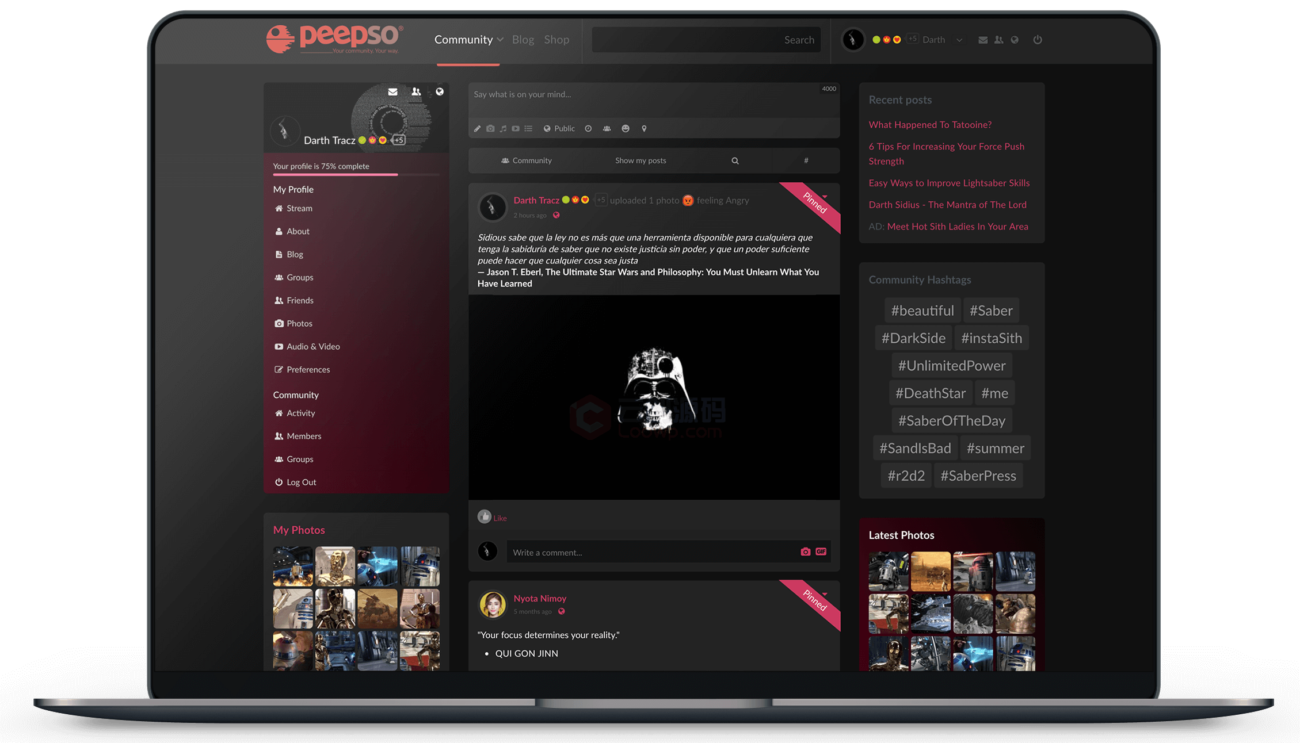Expand the Community menu in top navigation
The width and height of the screenshot is (1300, 743).
(x=468, y=40)
